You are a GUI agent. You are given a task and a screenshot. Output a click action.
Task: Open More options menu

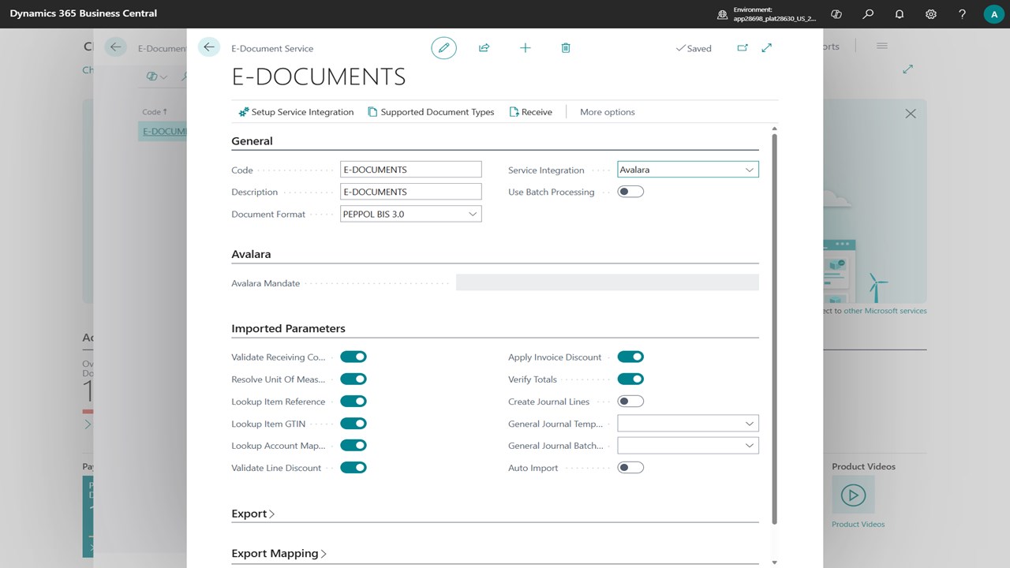click(x=607, y=112)
